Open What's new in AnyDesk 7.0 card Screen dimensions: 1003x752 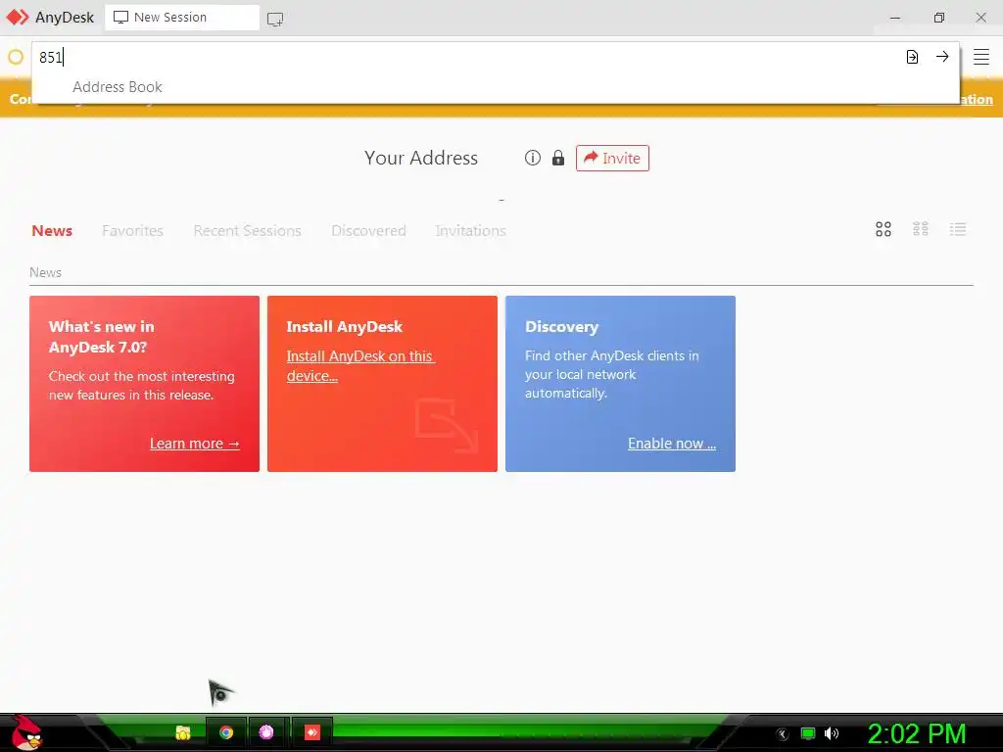click(x=145, y=384)
